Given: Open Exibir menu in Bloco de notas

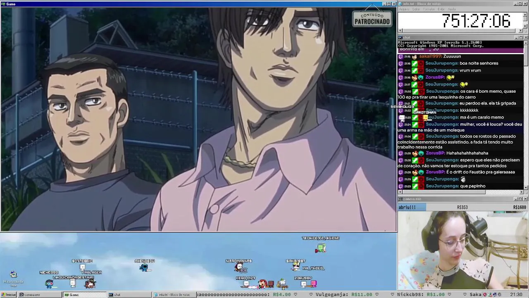Looking at the screenshot, I should (x=441, y=9).
